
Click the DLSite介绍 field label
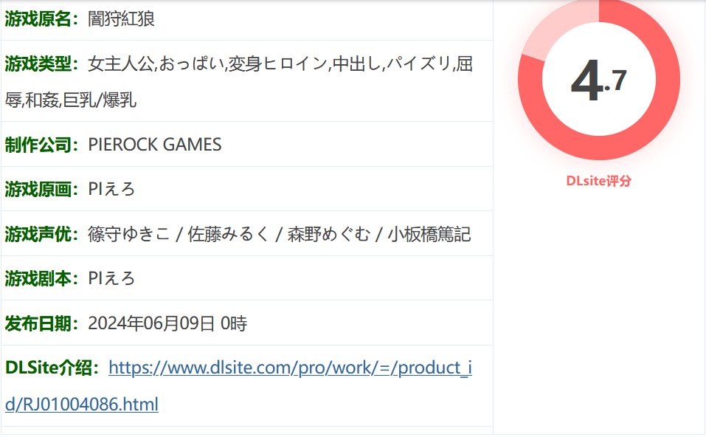(52, 368)
